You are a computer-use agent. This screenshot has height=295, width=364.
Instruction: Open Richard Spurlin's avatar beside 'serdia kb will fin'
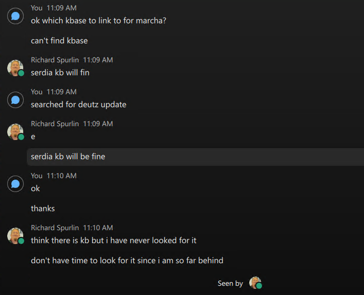15,67
